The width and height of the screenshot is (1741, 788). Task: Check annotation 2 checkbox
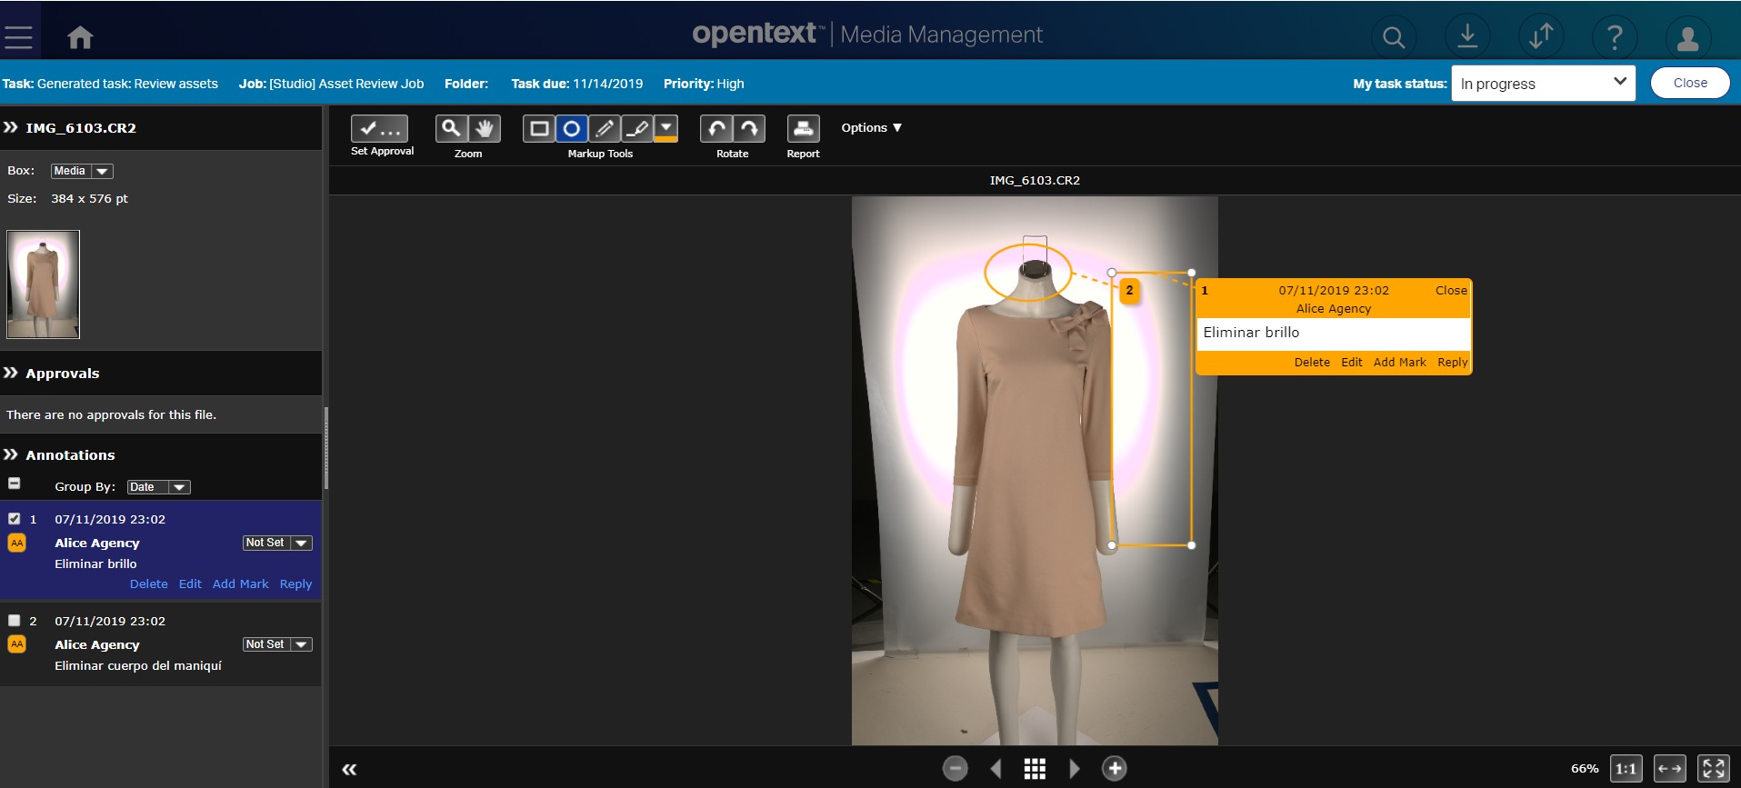coord(15,621)
